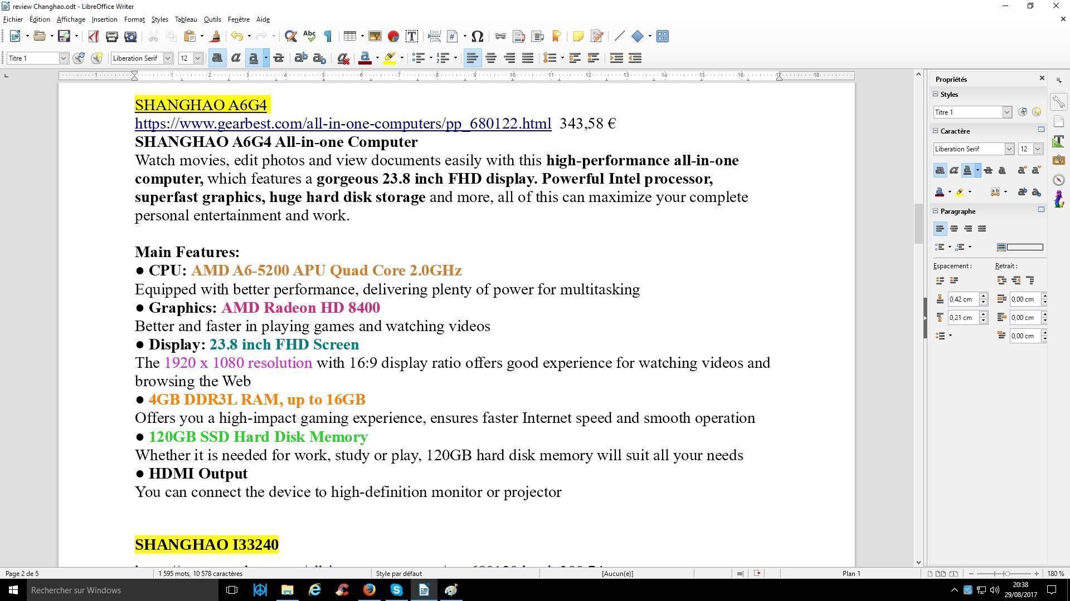This screenshot has width=1070, height=601.
Task: Click the Print document icon
Action: point(111,37)
